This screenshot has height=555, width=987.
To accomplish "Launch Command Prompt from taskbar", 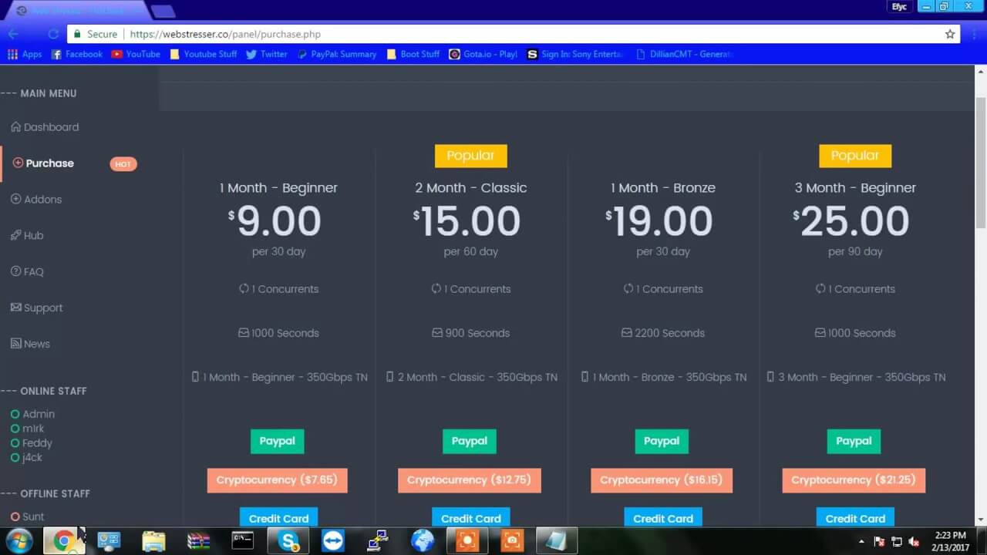I will pyautogui.click(x=243, y=541).
